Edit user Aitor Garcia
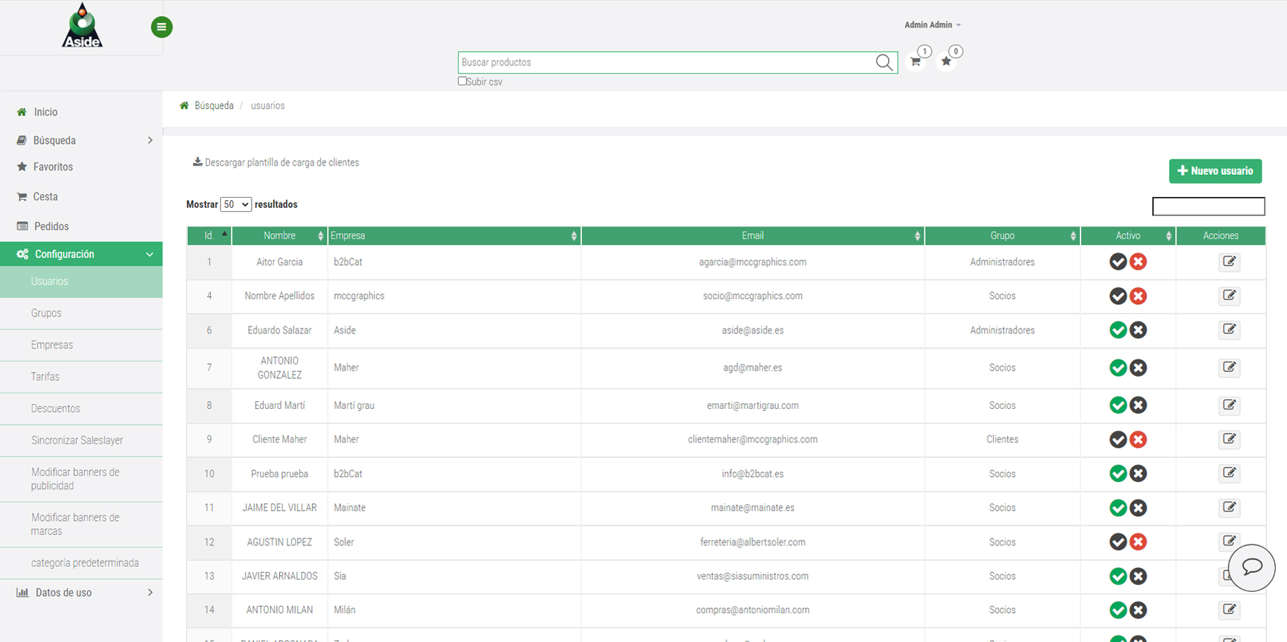This screenshot has height=642, width=1287. click(x=1229, y=262)
